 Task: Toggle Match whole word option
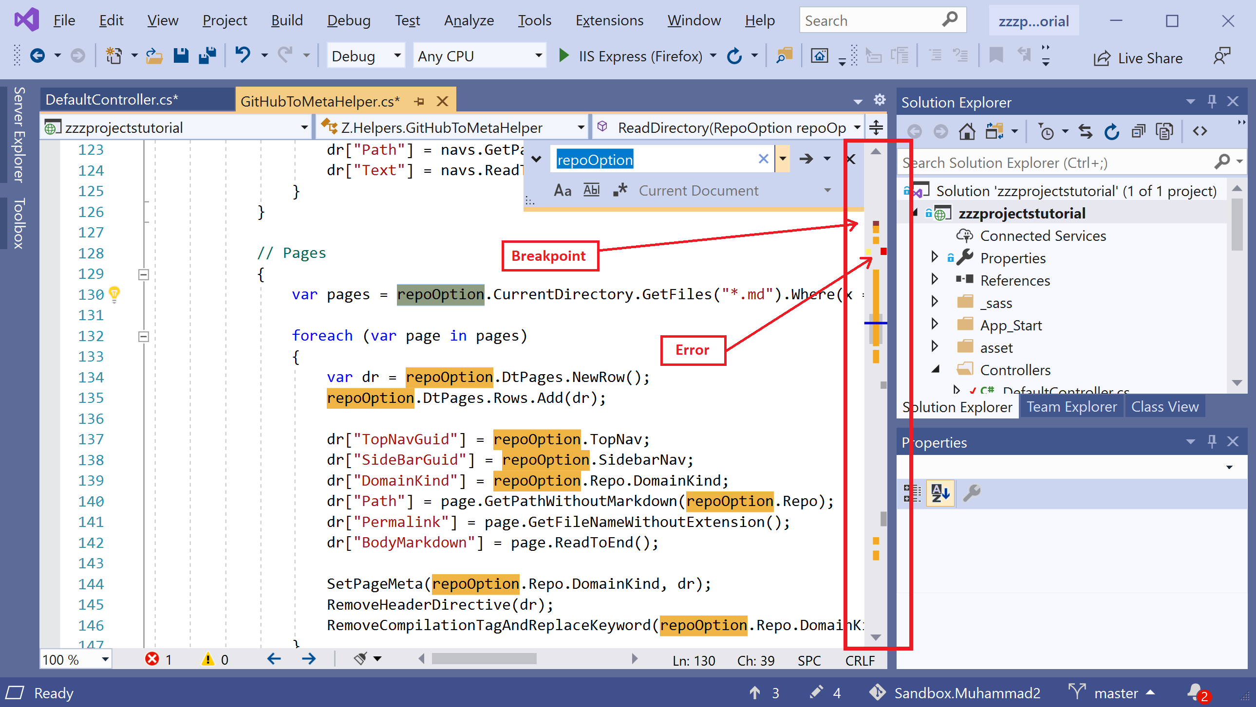pos(591,191)
